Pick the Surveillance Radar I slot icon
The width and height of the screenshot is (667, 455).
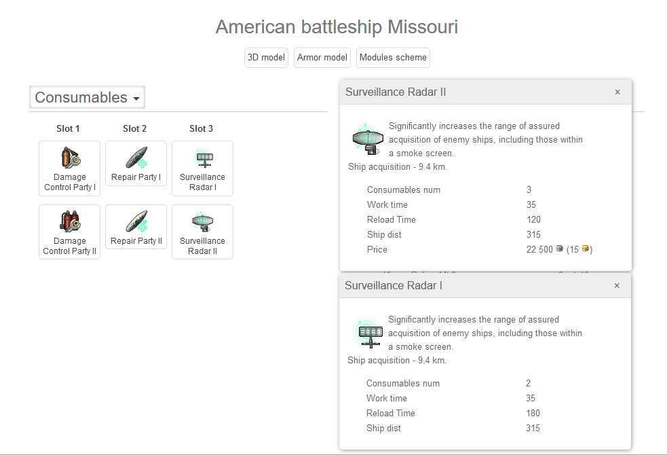[x=202, y=159]
